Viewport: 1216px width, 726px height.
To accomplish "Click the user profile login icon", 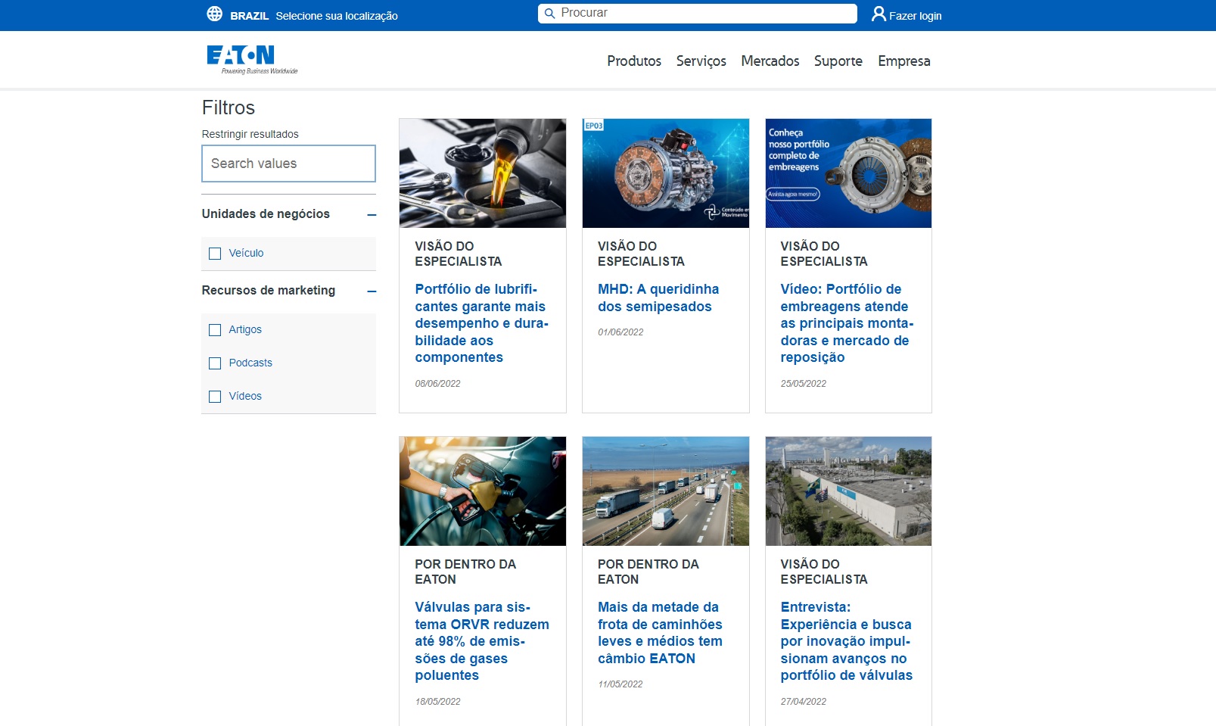I will tap(878, 14).
